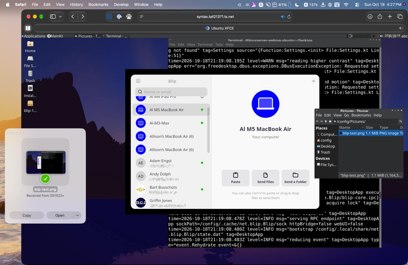Open Desktop place in Thunar sidebar
The height and width of the screenshot is (265, 408).
click(x=326, y=146)
